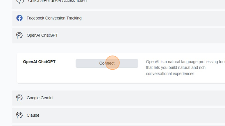Viewport: 225px width, 126px height.
Task: Click the OpenAI description paragraph text
Action: click(180, 68)
